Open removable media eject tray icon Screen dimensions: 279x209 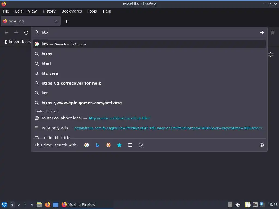(230, 205)
